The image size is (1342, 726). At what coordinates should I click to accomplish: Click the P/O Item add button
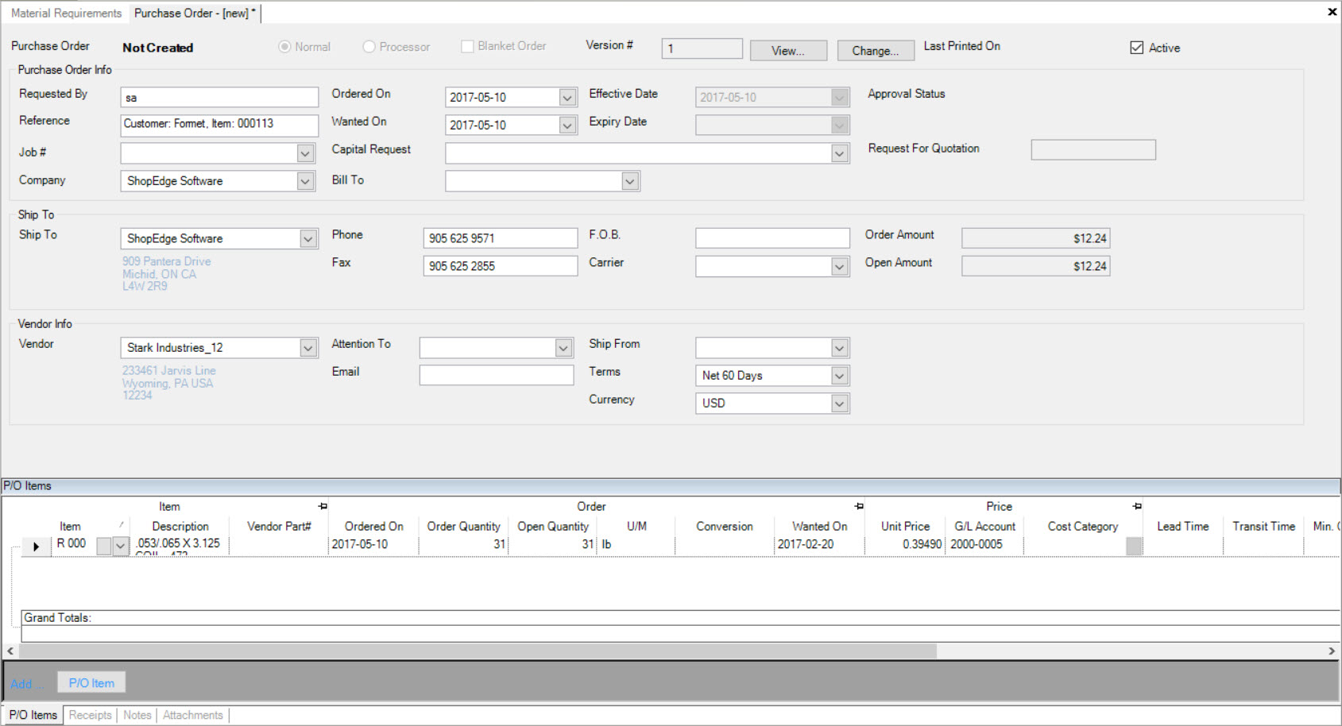coord(91,682)
